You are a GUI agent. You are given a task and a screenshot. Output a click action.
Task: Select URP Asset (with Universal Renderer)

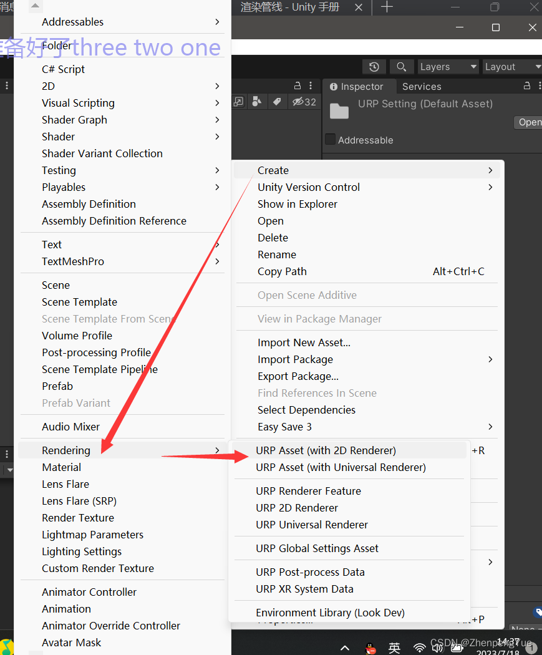point(350,467)
